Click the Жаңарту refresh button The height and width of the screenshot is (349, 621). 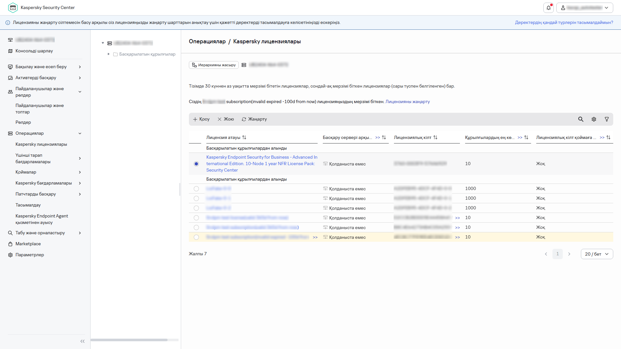(x=254, y=119)
